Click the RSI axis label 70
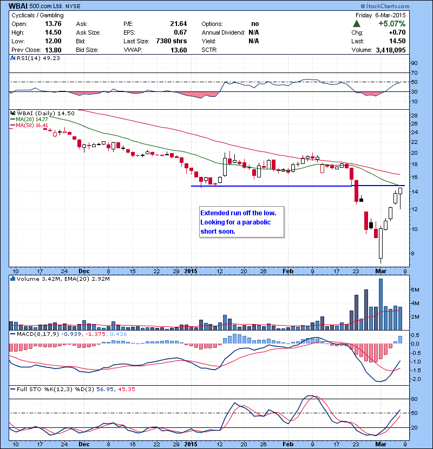 pos(415,72)
